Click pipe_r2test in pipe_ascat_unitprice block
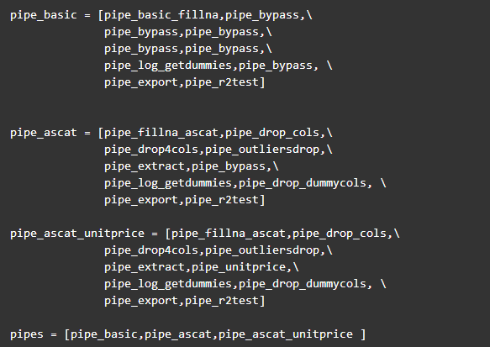The image size is (490, 347). (222, 301)
